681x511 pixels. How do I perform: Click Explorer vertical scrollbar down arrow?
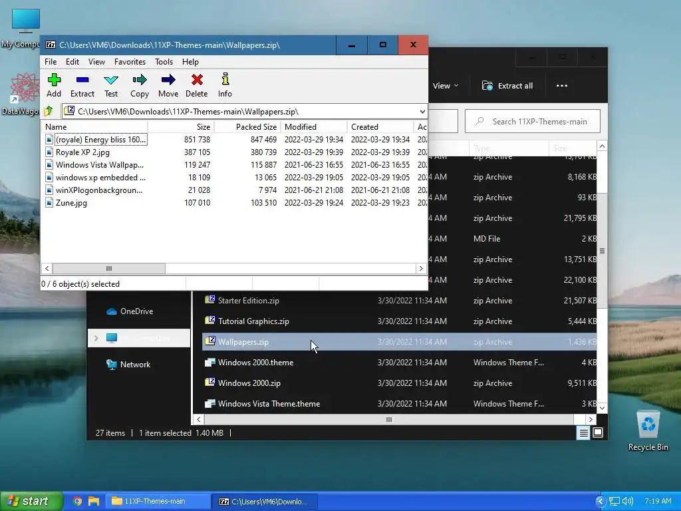pyautogui.click(x=602, y=408)
